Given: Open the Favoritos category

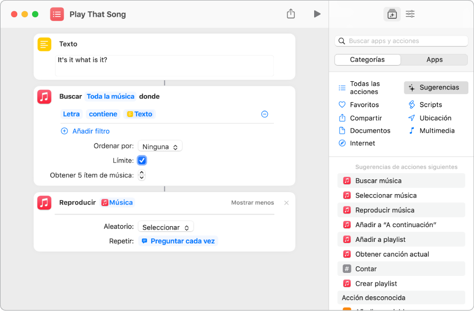Looking at the screenshot, I should point(359,105).
